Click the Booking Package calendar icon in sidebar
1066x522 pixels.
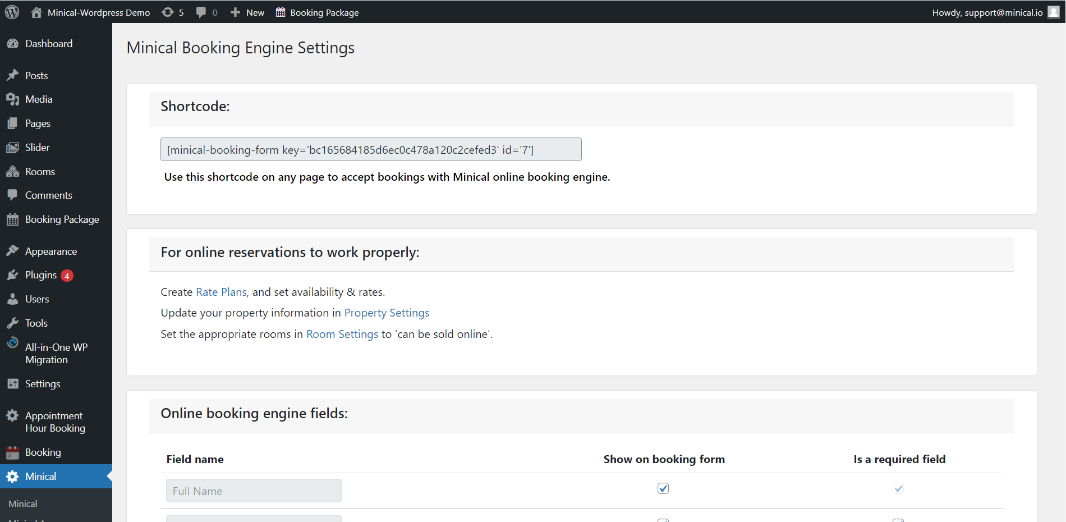click(x=12, y=219)
